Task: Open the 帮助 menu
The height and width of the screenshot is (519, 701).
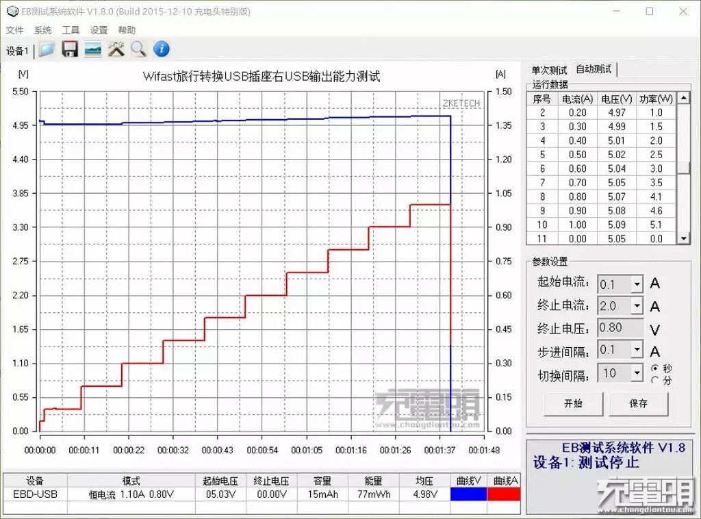Action: coord(127,30)
